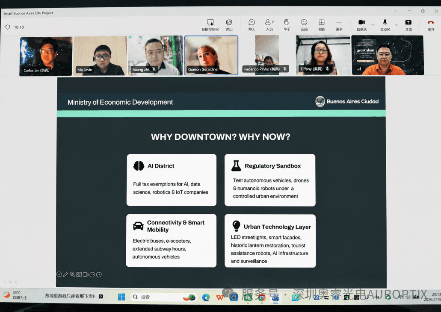This screenshot has width=441, height=312.
Task: Click the Teams icon on the taskbar
Action: coord(275,297)
